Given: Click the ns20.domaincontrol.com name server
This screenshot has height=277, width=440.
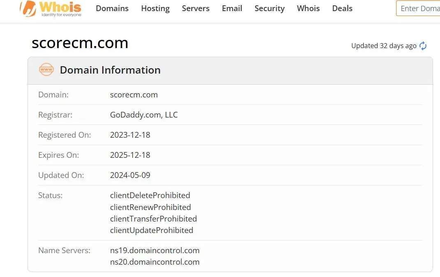Looking at the screenshot, I should click(155, 262).
